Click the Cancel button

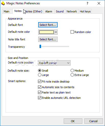click(x=94, y=121)
